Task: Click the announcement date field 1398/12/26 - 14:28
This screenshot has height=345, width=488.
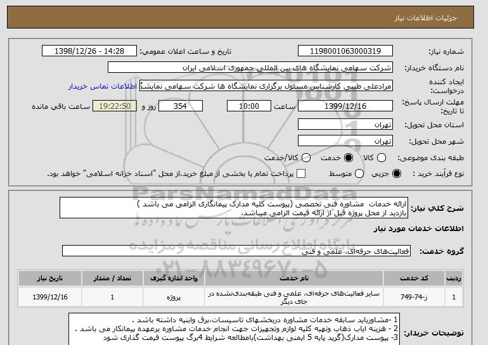Action: [89, 51]
